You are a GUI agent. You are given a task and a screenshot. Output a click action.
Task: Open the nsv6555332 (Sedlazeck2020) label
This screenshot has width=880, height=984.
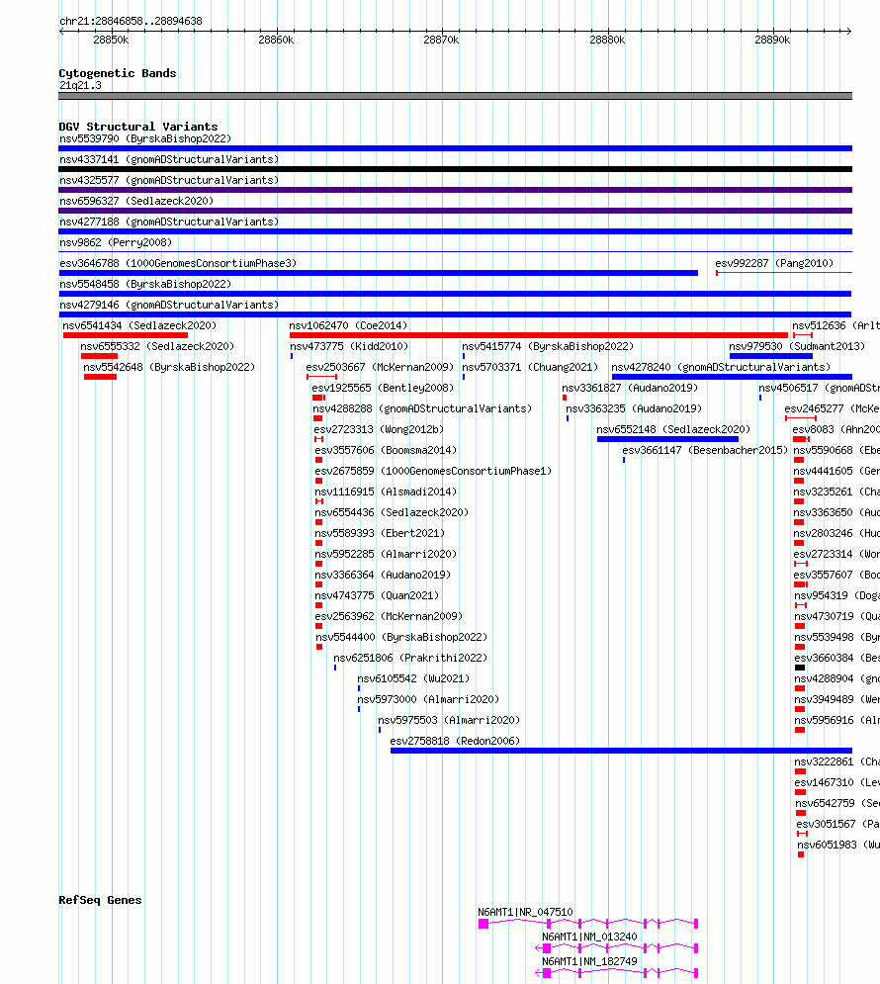coord(157,346)
